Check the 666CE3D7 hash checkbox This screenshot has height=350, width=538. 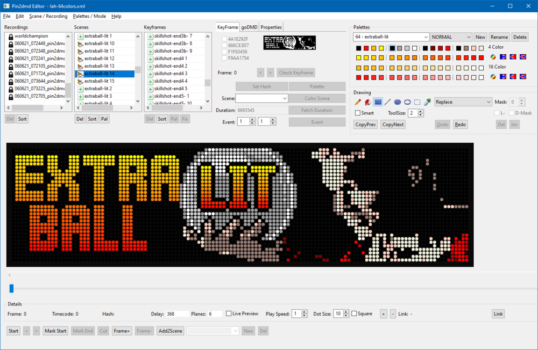tap(224, 45)
